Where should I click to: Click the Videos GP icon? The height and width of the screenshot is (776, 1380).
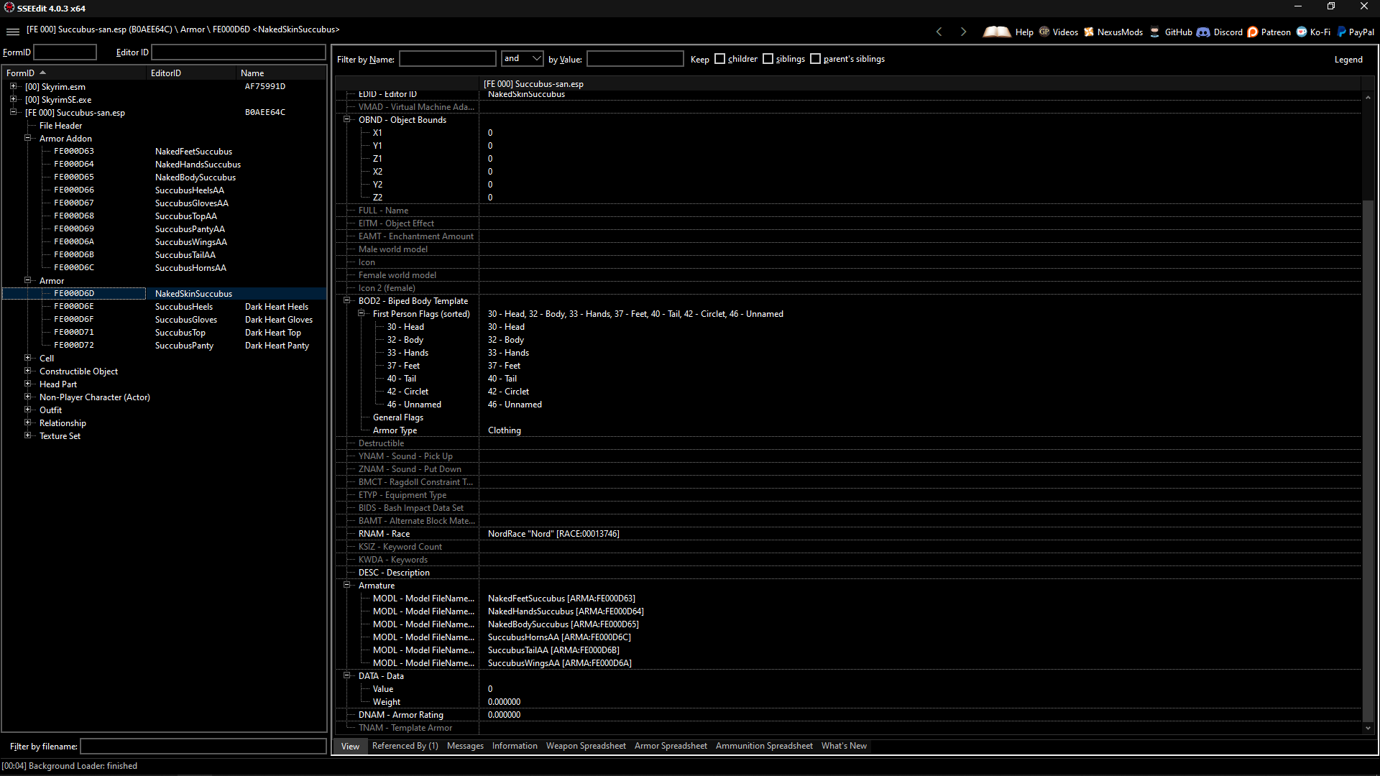[x=1044, y=32]
